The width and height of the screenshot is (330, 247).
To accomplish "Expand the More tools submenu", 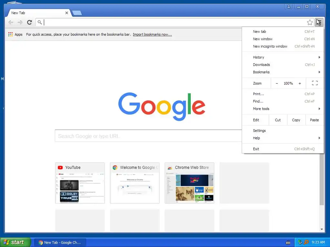I will [283, 109].
